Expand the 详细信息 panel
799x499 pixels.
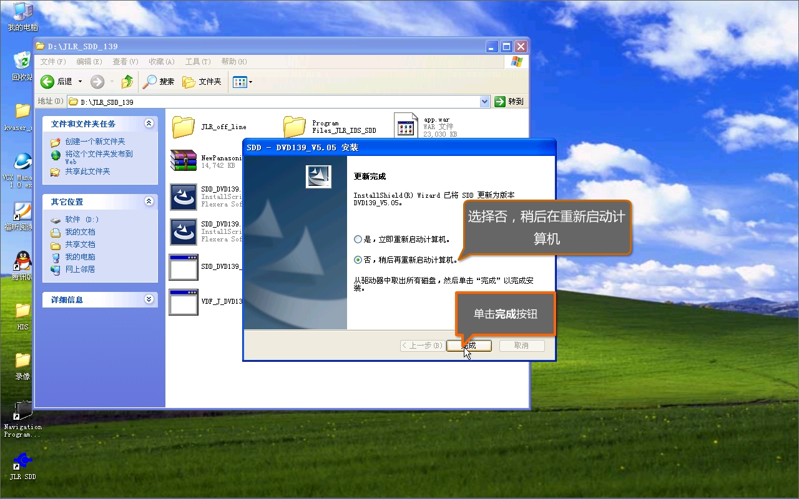click(149, 299)
